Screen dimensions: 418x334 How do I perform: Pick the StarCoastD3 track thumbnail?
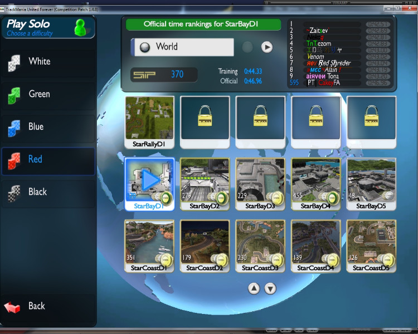click(260, 242)
